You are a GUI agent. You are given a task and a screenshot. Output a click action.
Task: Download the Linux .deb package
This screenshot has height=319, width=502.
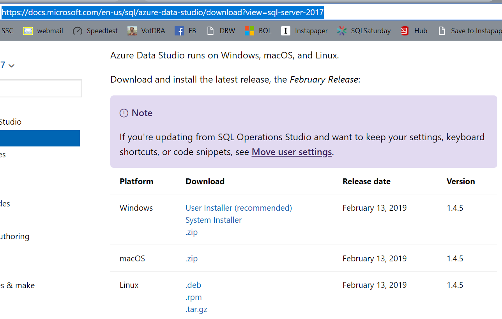click(193, 285)
